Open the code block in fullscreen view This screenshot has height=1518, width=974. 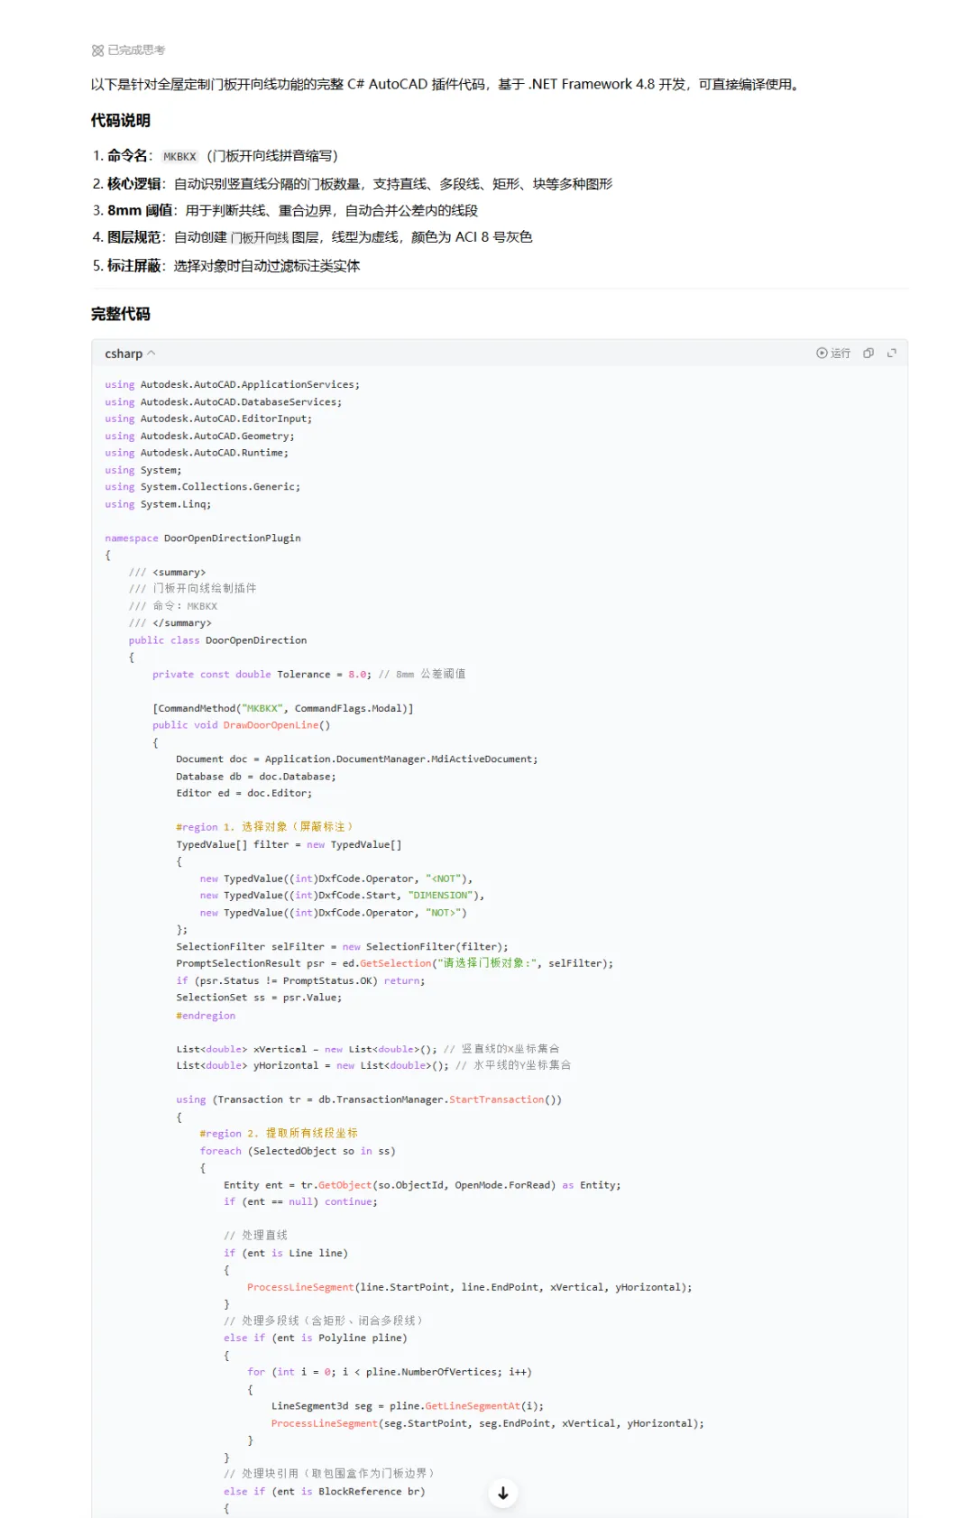[x=892, y=353]
